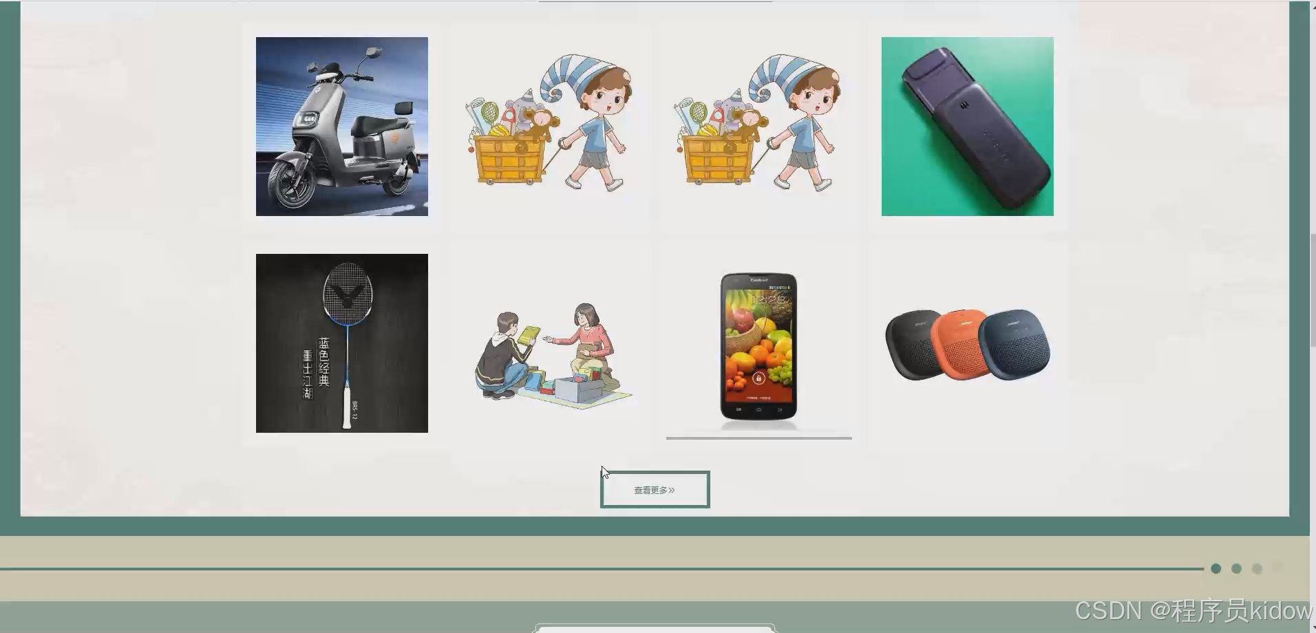Image resolution: width=1316 pixels, height=633 pixels.
Task: Click the page vertical scrollbar thumb
Action: [x=1313, y=290]
